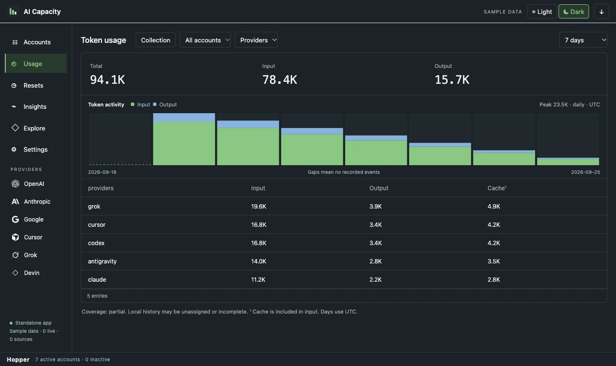Click the download arrow button in header
This screenshot has width=616, height=366.
click(x=602, y=12)
